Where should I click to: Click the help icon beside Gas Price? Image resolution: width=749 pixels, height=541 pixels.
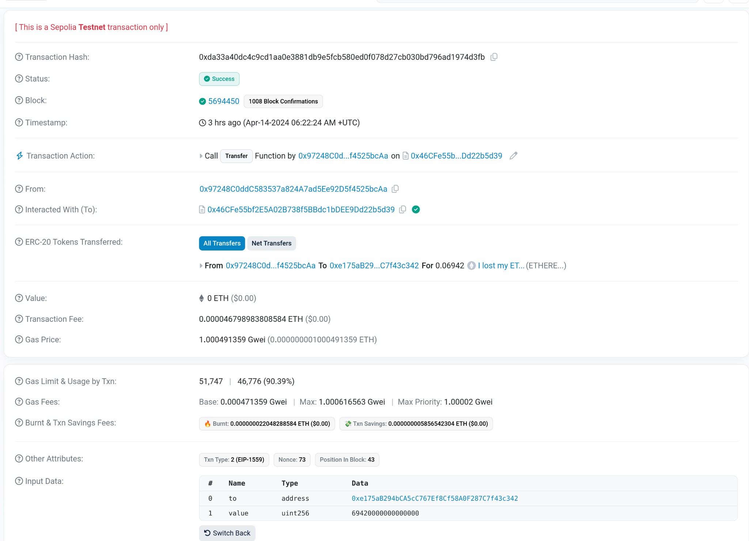pyautogui.click(x=19, y=339)
